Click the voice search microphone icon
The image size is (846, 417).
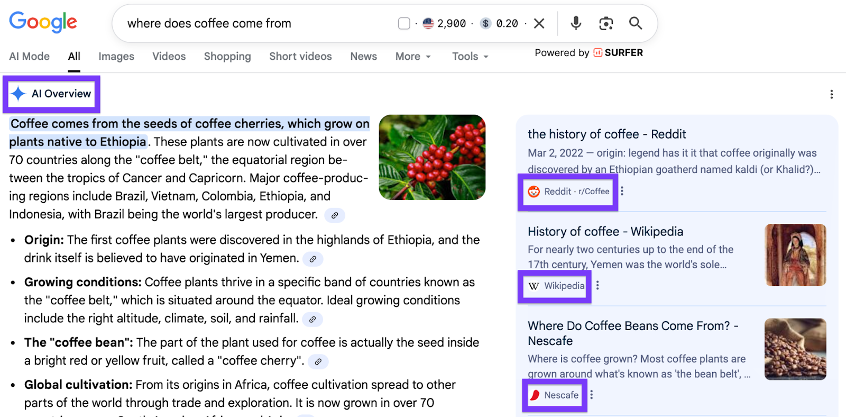pyautogui.click(x=576, y=23)
